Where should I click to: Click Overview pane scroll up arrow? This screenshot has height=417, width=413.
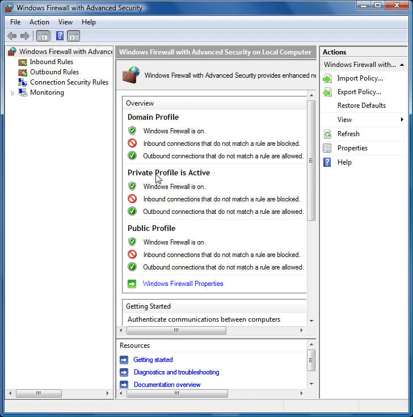(x=311, y=95)
